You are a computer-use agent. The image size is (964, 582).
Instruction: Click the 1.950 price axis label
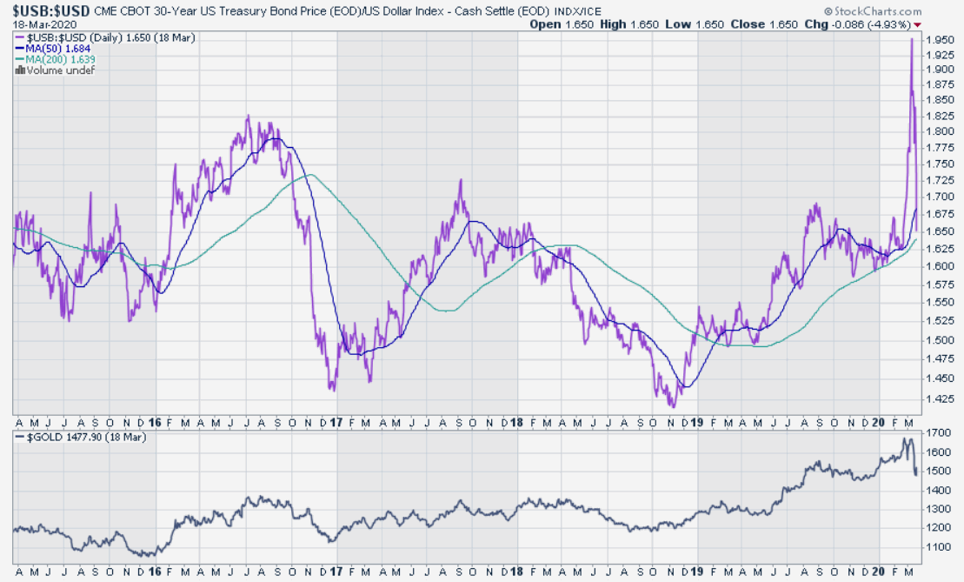pos(940,40)
